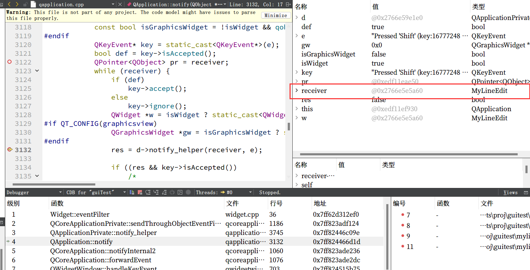Open the Debugger mode dropdown
Image resolution: width=530 pixels, height=270 pixels.
60,193
